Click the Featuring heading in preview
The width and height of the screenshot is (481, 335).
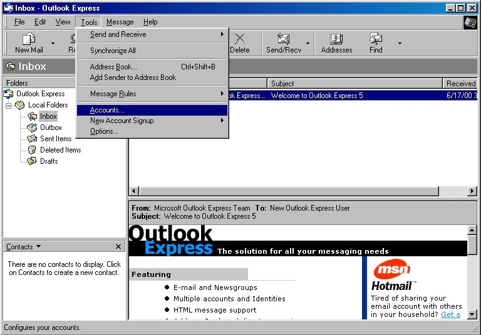tap(151, 274)
